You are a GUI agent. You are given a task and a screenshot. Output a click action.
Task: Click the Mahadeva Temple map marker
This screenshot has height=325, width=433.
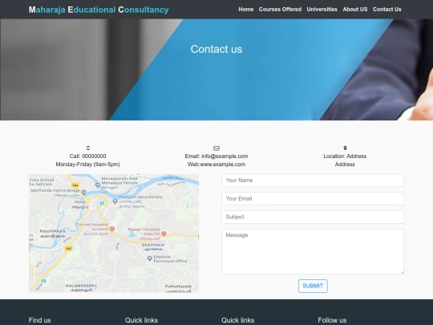point(98,185)
